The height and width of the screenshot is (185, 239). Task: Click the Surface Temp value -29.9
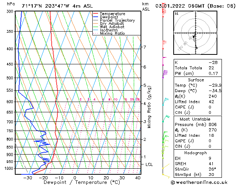point(215,85)
